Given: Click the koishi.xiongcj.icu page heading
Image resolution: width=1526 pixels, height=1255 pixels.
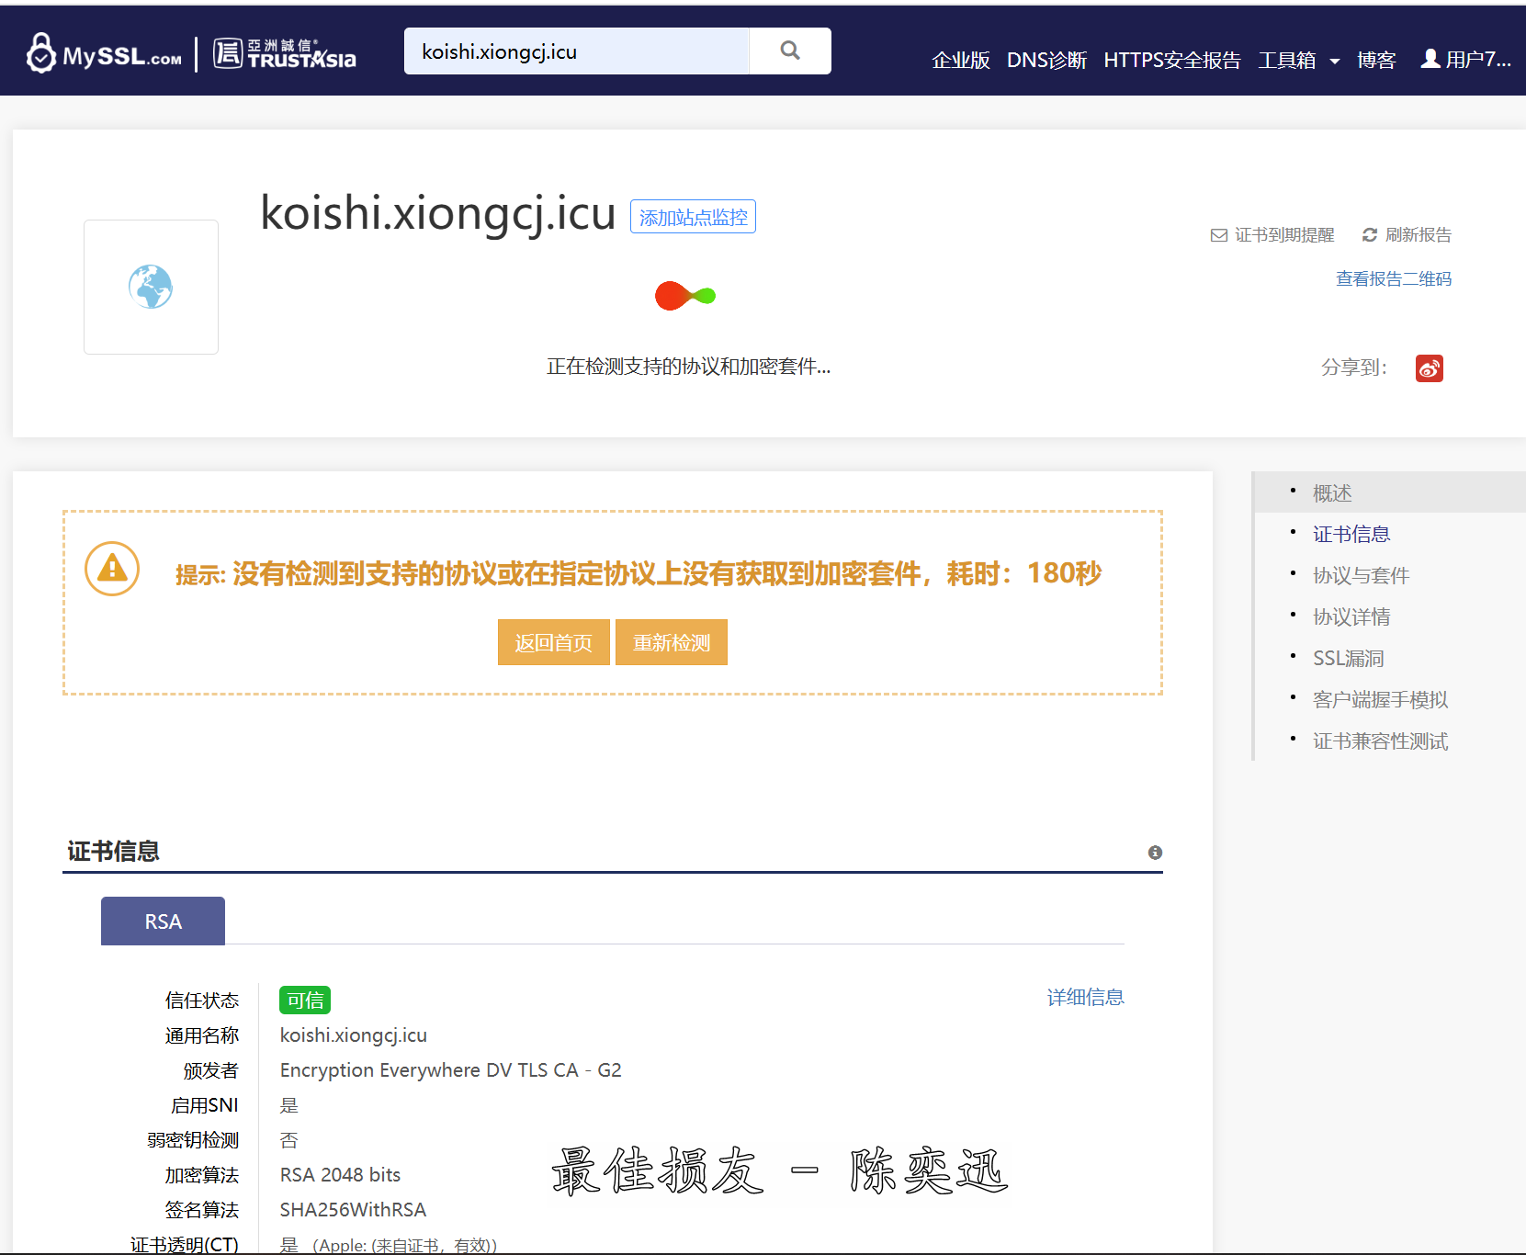Looking at the screenshot, I should pyautogui.click(x=438, y=213).
